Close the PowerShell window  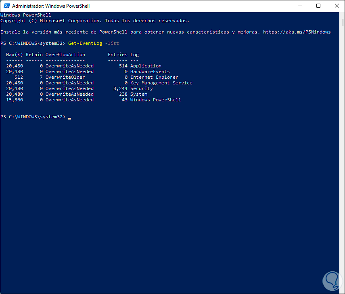[x=337, y=6]
